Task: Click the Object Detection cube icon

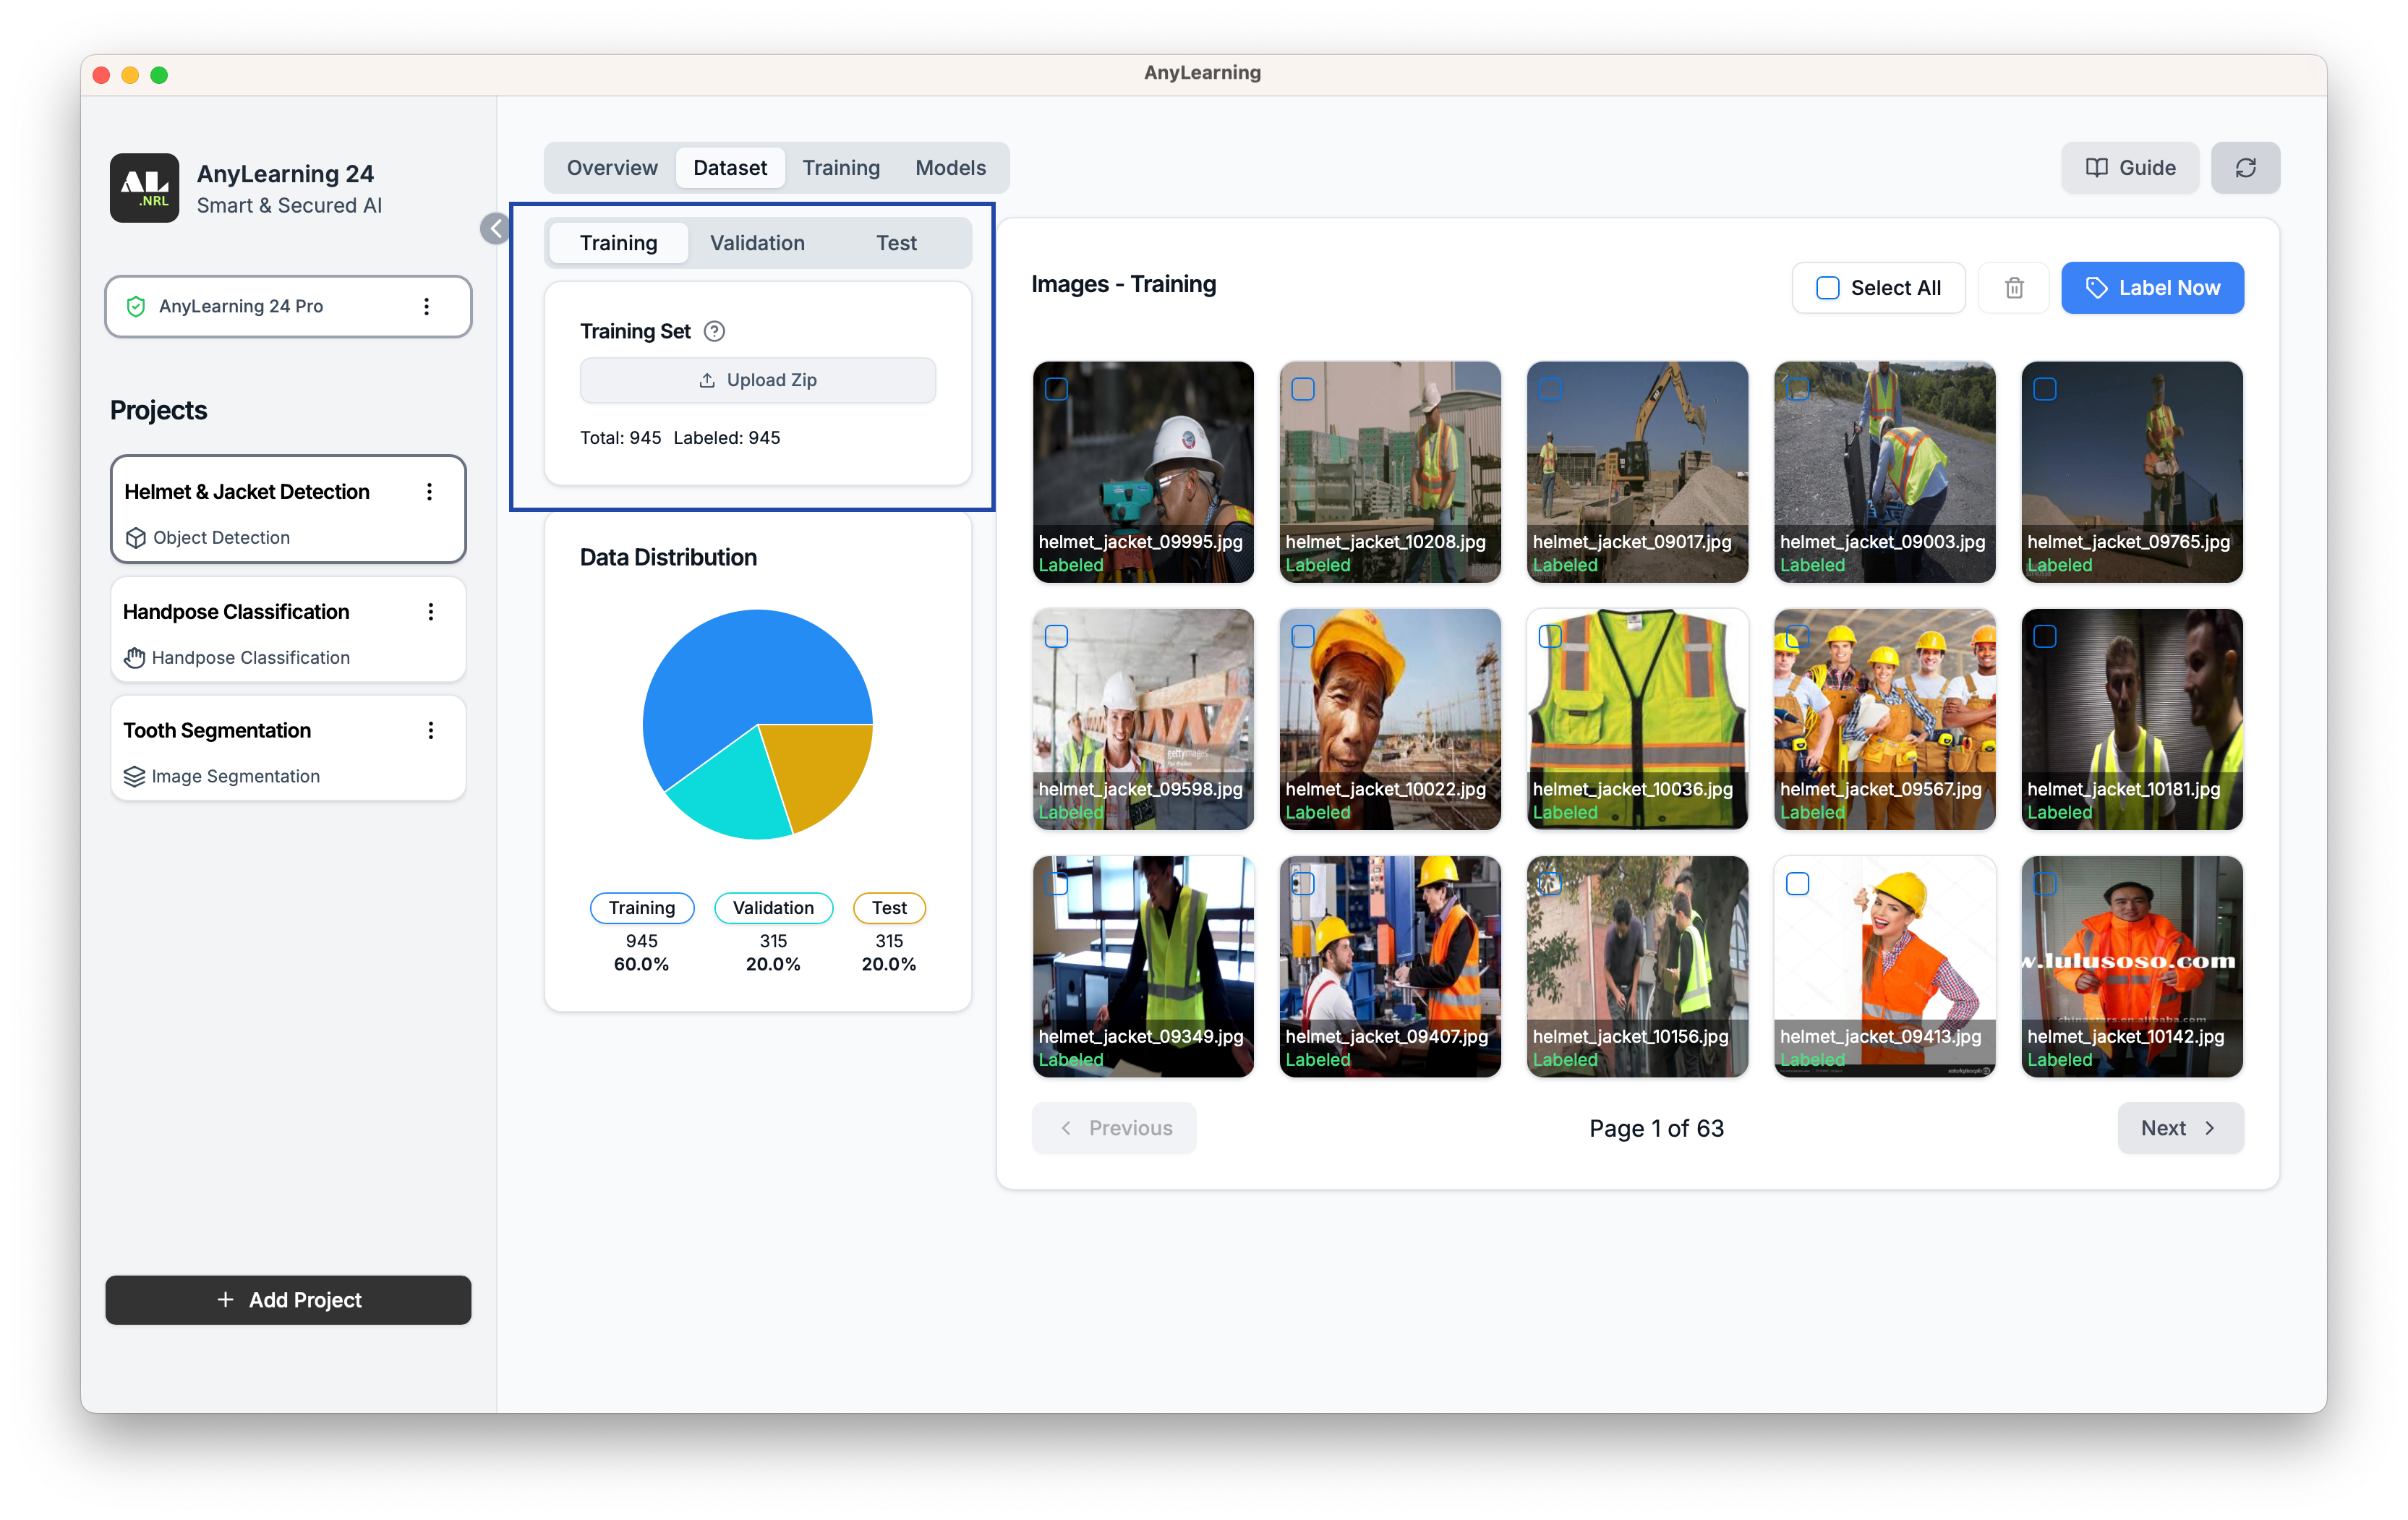Action: 136,538
